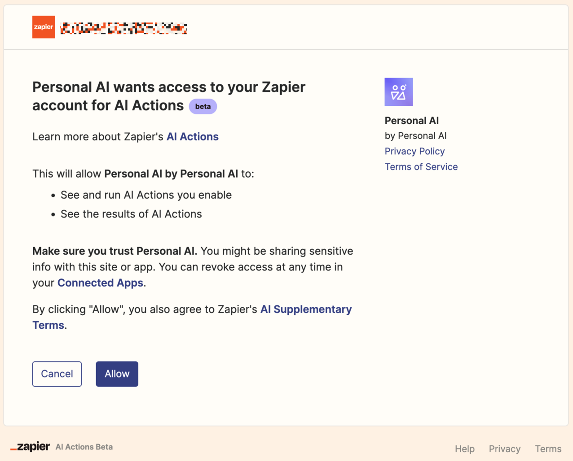Click the beta badge beside the heading
573x461 pixels.
click(203, 107)
